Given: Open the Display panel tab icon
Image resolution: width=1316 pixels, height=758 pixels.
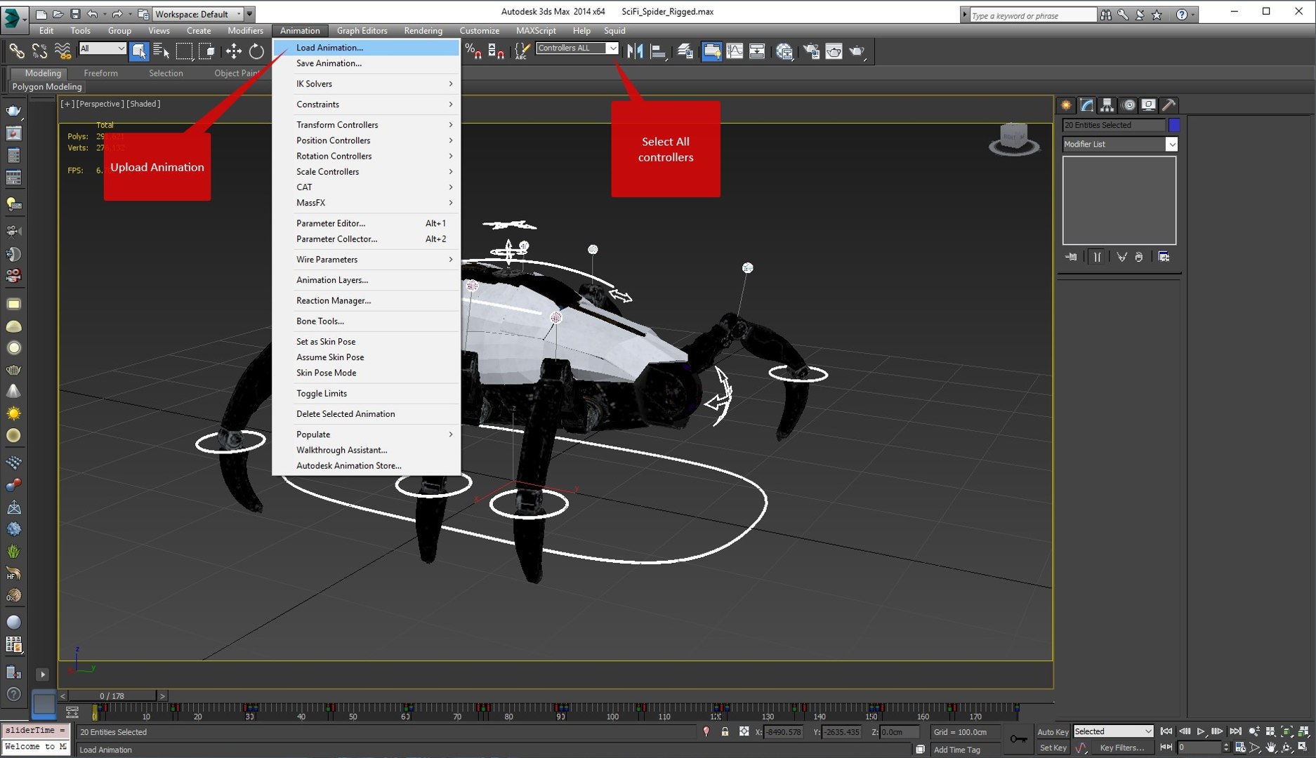Looking at the screenshot, I should click(1148, 105).
